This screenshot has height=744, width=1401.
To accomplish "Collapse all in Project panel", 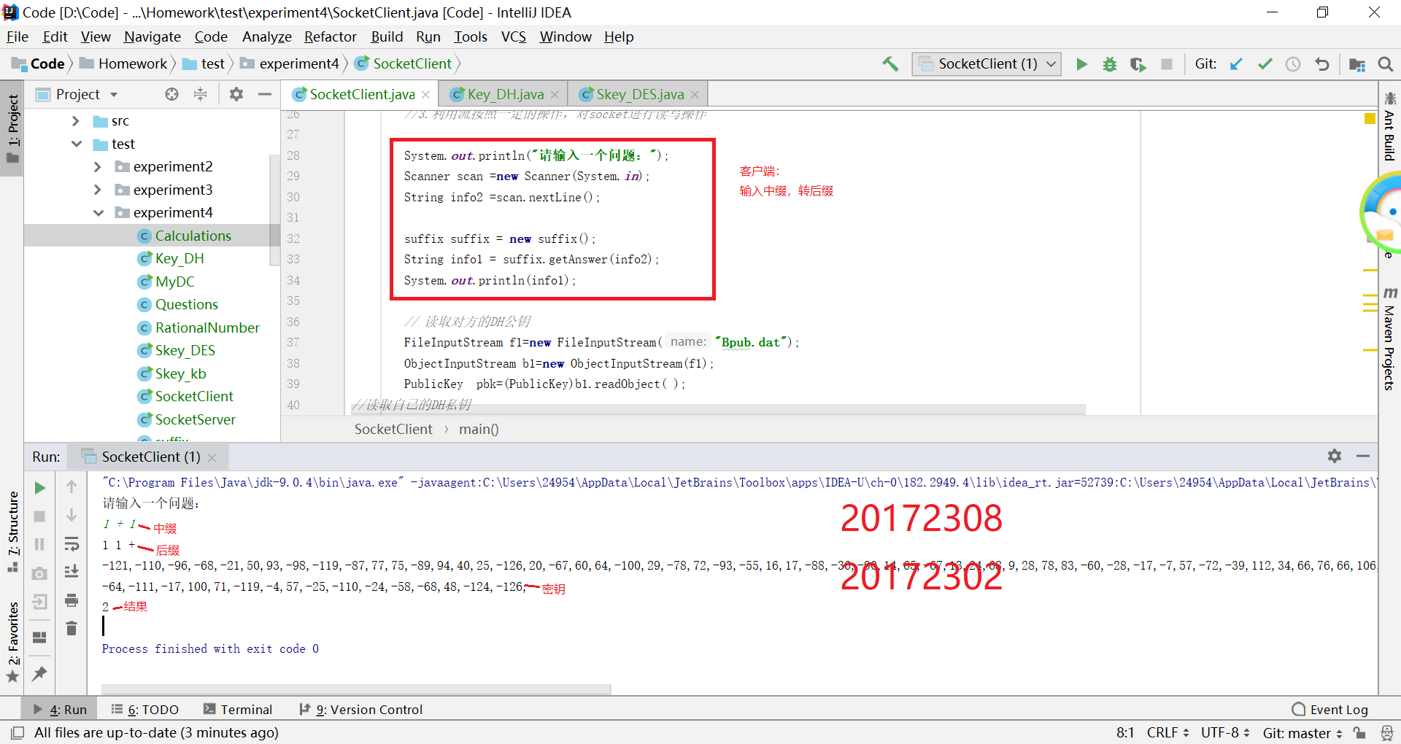I will point(200,94).
